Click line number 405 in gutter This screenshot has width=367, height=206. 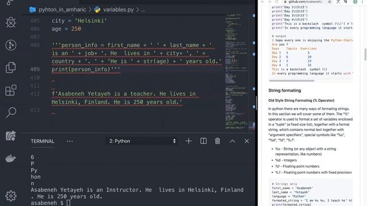(x=34, y=21)
